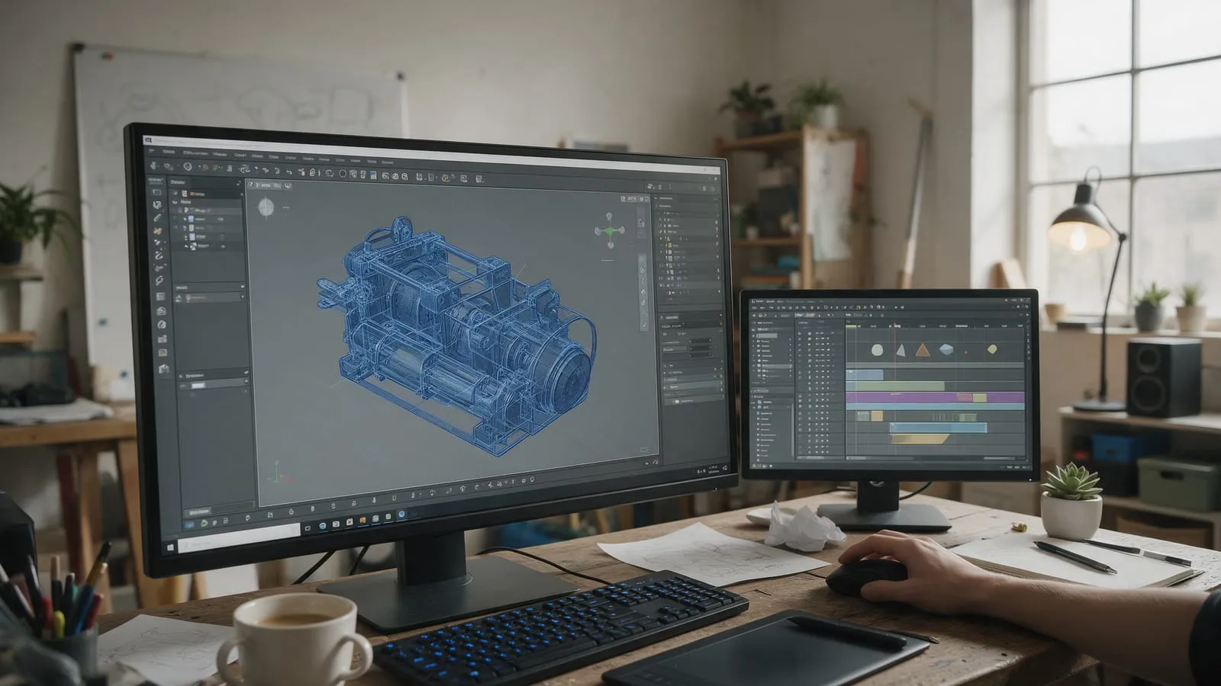Viewport: 1221px width, 686px height.
Task: Click the small red keyframe dot on the timeline
Action: click(x=966, y=352)
